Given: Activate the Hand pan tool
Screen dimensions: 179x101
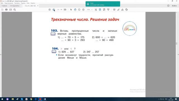Looking at the screenshot, I should (x=75, y=10).
